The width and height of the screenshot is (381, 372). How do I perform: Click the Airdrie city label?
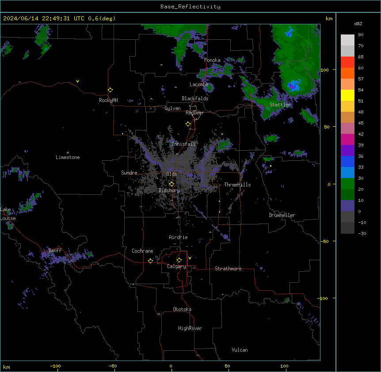(x=179, y=237)
